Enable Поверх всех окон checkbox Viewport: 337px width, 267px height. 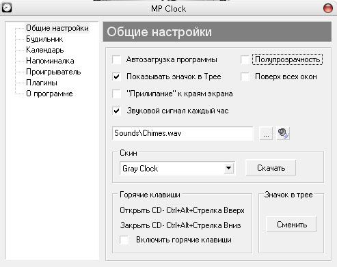click(245, 76)
